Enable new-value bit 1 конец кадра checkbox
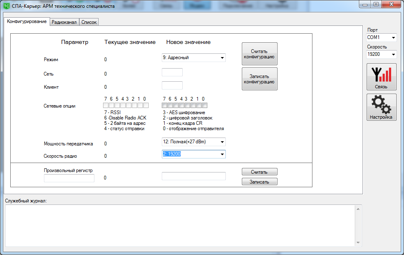This screenshot has height=255, width=404. point(199,106)
